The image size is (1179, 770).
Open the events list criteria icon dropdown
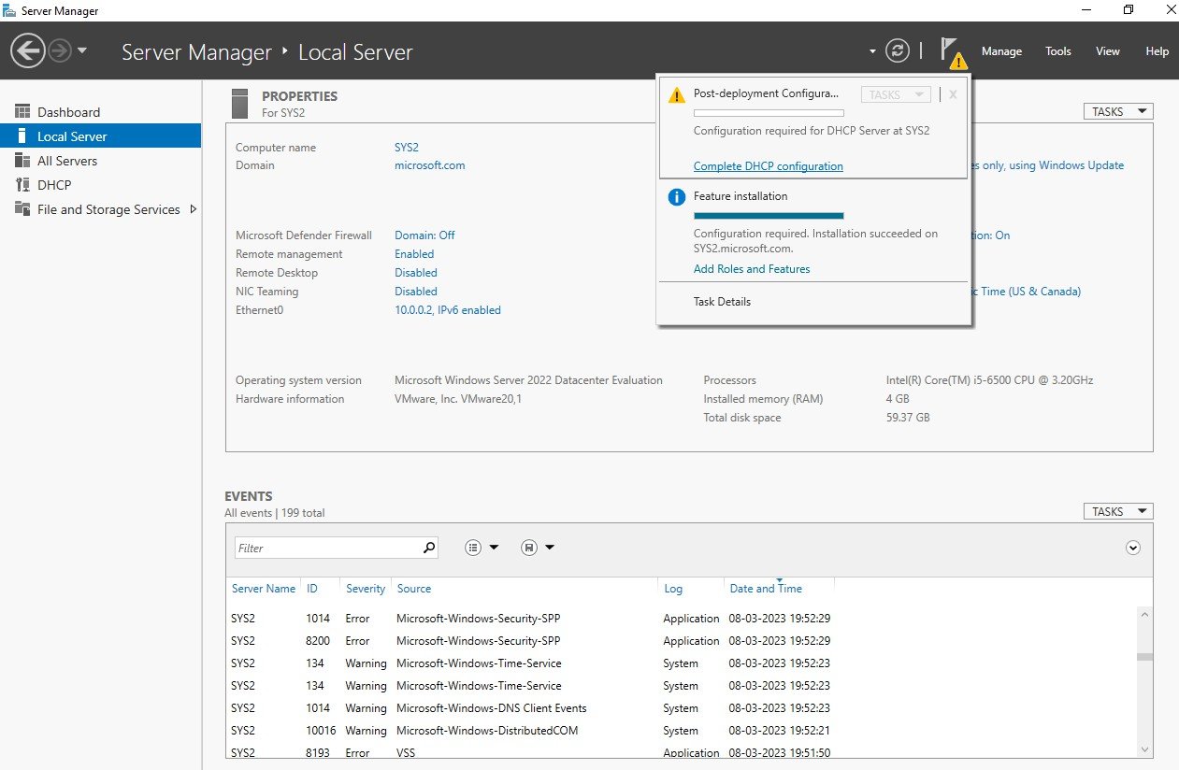coord(482,548)
